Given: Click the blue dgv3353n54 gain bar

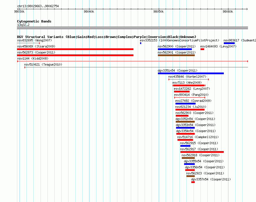Looking at the screenshot, I should point(186,128).
